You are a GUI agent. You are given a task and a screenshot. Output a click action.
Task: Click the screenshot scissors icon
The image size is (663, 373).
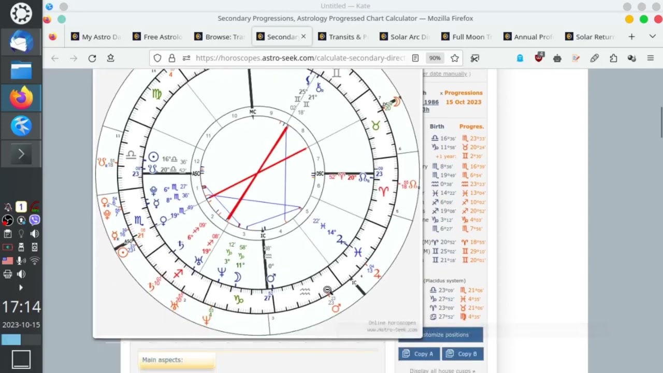(x=475, y=58)
